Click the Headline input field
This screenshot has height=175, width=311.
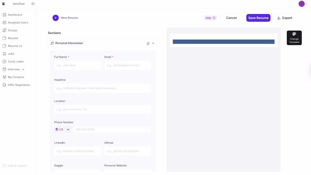(x=103, y=88)
